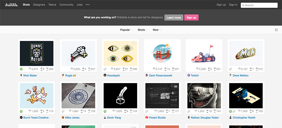Open Nick Slater's profile link
Screen dimensions: 282x128
pyautogui.click(x=30, y=75)
